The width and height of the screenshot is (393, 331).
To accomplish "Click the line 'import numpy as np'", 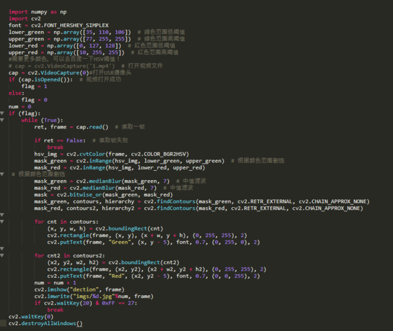I will 38,12.
